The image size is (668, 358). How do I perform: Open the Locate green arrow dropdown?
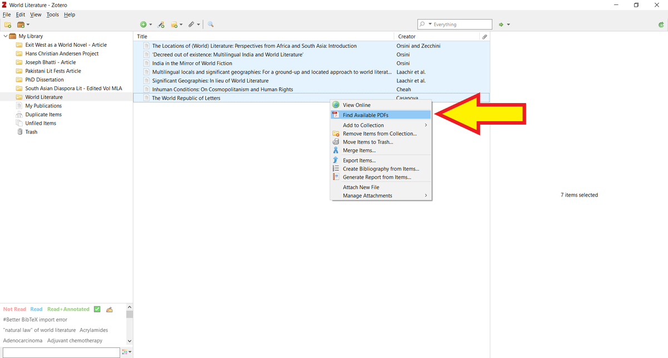[x=504, y=24]
